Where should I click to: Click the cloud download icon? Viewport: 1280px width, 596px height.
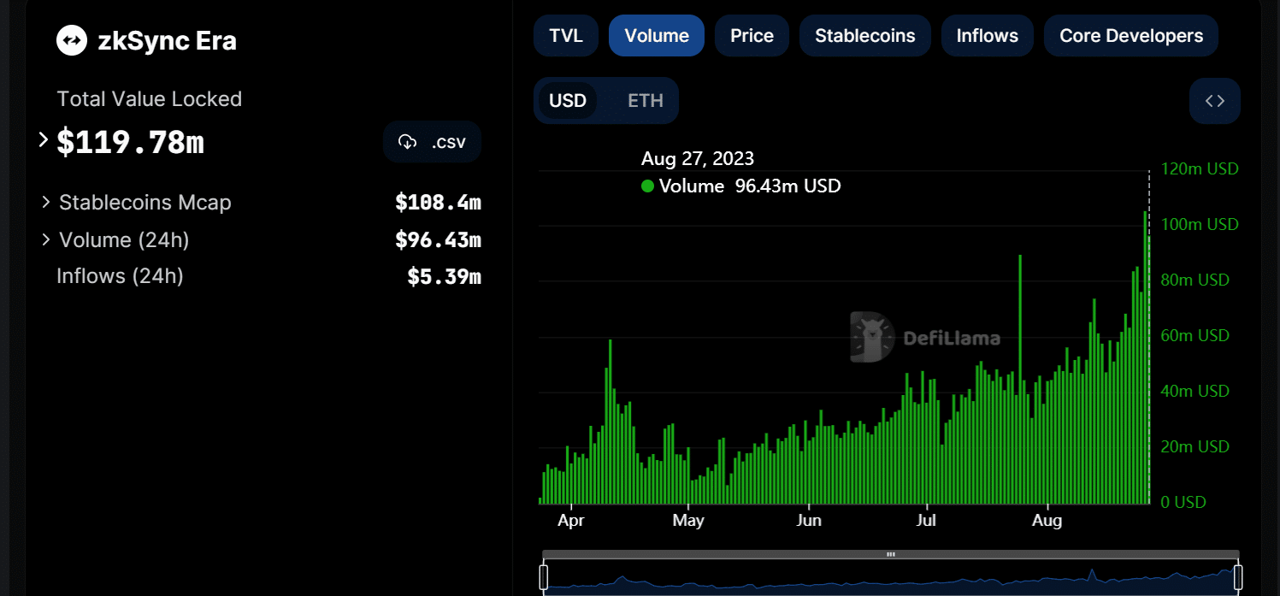pos(408,142)
